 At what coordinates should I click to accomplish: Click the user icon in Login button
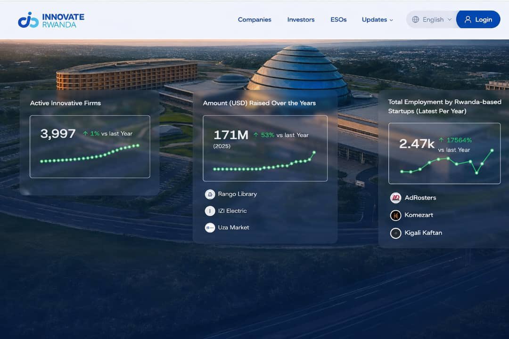468,20
